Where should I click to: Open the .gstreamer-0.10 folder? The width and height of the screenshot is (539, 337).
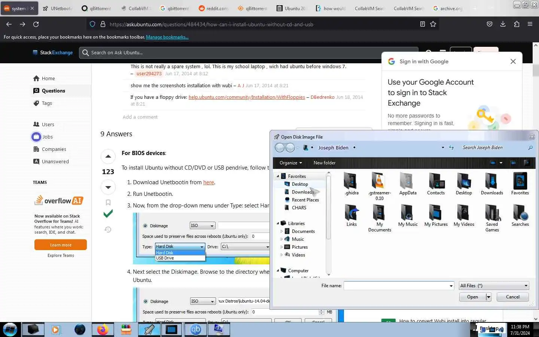pos(380,186)
